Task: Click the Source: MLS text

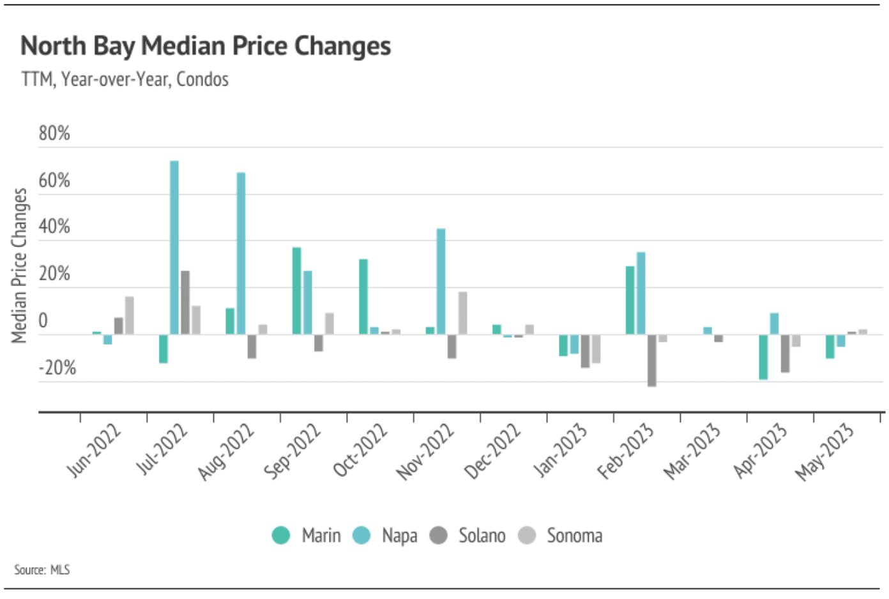Action: coord(42,570)
